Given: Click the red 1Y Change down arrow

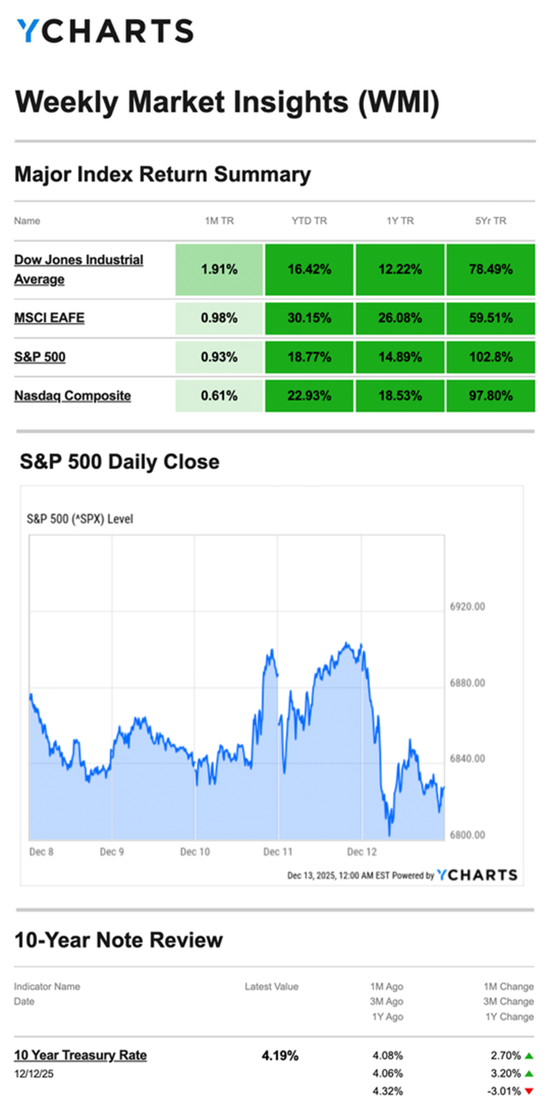Looking at the screenshot, I should pyautogui.click(x=528, y=1091).
